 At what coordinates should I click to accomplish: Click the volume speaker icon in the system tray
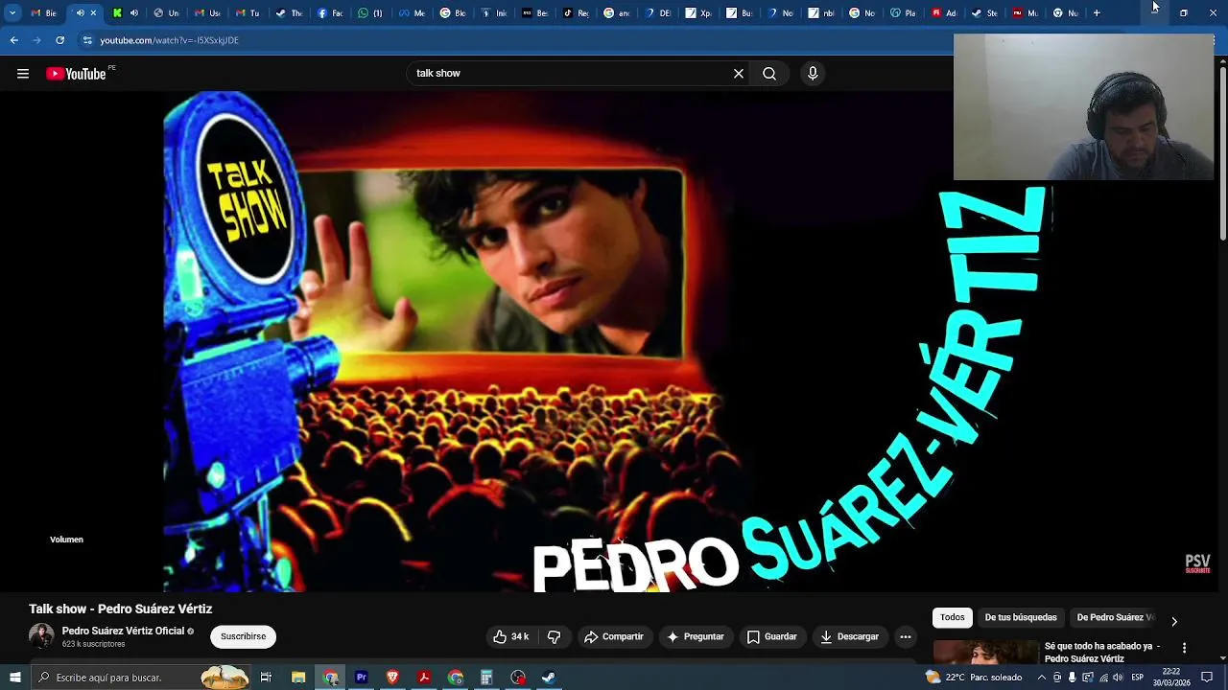[1118, 678]
